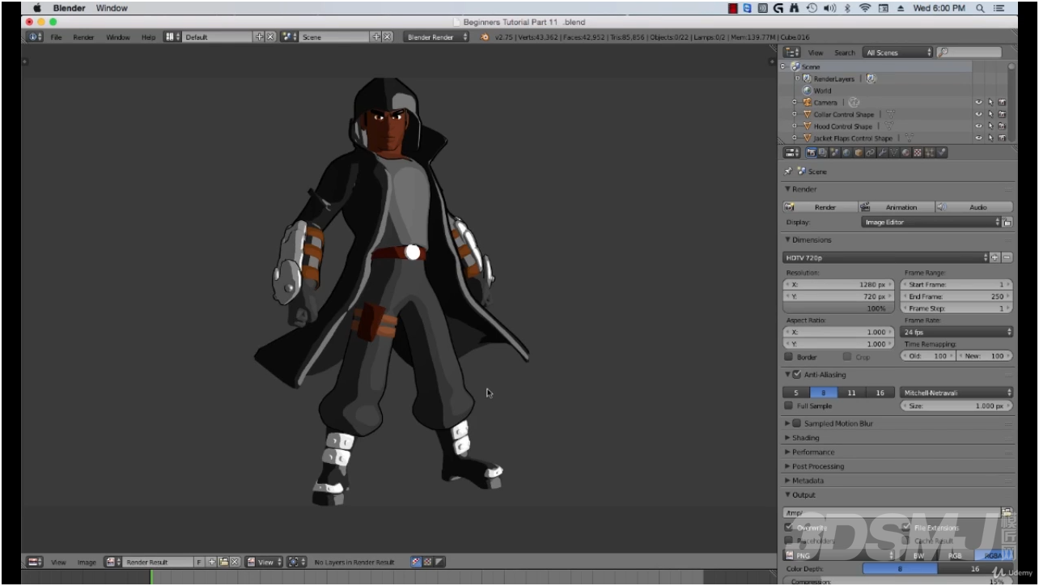Hide Camera with its eye icon
This screenshot has height=586, width=1039.
[978, 103]
